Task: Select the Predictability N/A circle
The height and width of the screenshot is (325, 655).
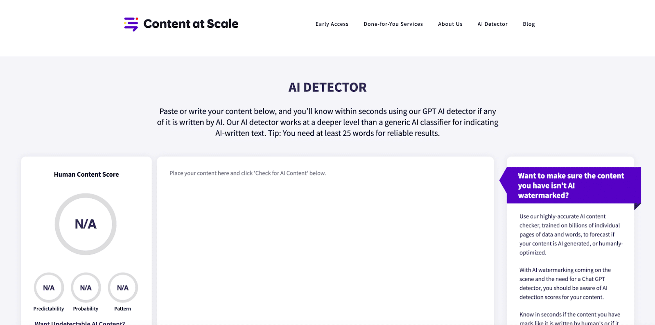Action: pos(48,288)
